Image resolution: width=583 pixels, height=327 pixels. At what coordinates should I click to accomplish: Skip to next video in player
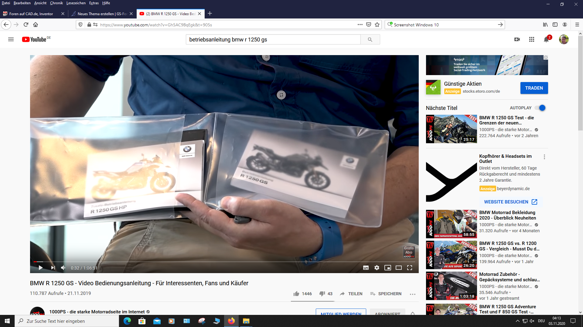point(53,268)
